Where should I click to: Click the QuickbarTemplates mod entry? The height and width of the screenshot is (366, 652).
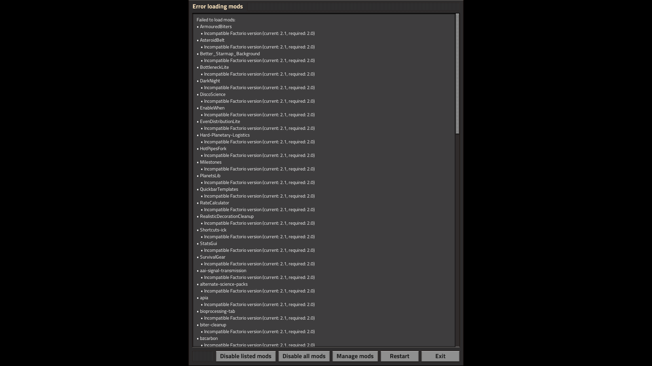219,189
